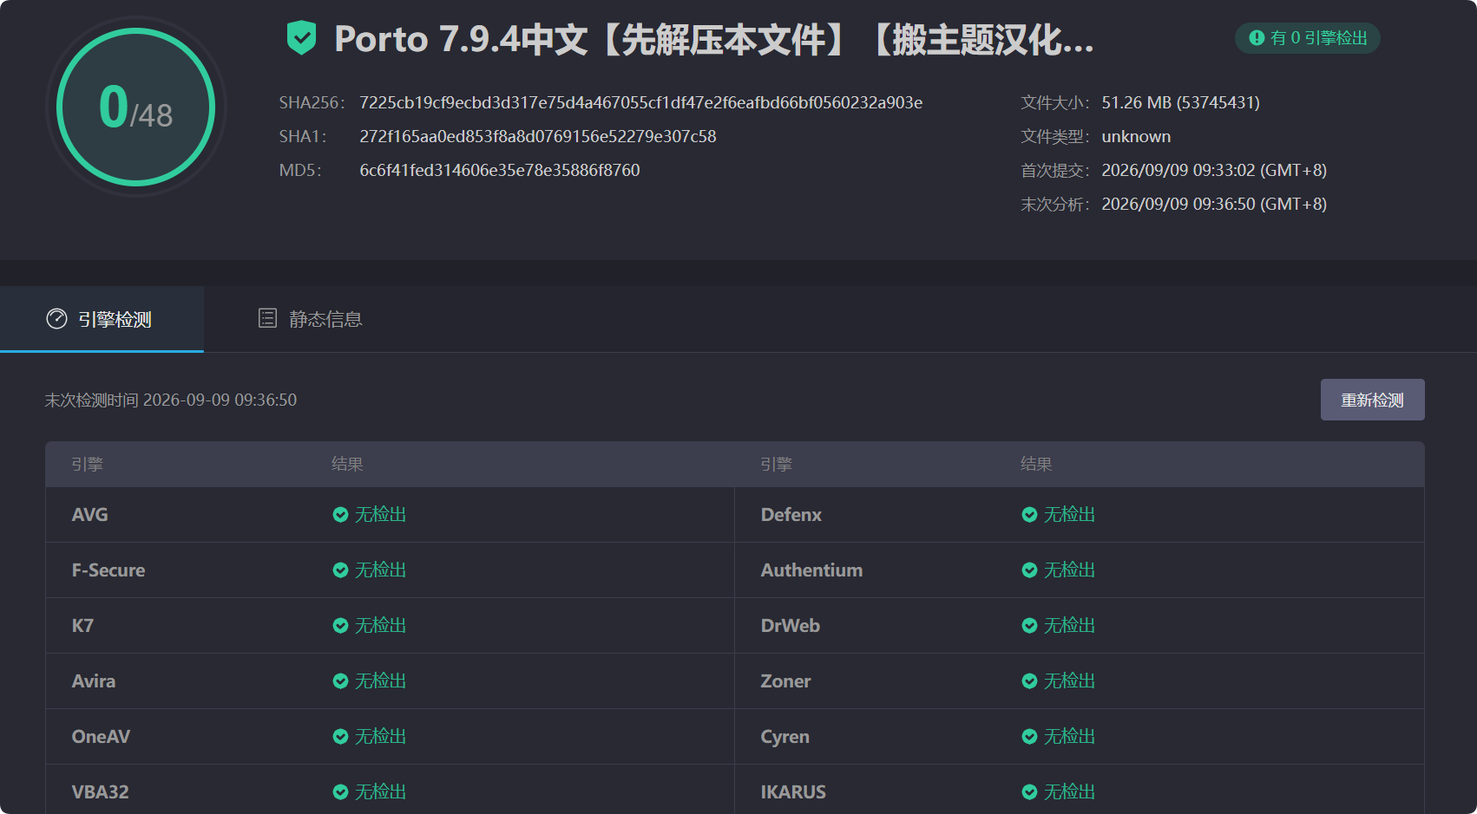Click the 0/48 detection score circle
The image size is (1477, 814).
(136, 107)
